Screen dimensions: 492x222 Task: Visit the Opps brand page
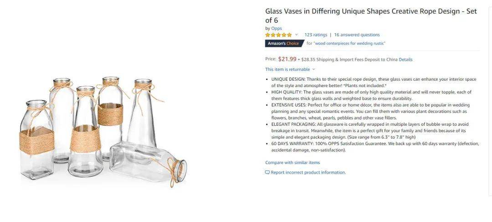pos(277,28)
